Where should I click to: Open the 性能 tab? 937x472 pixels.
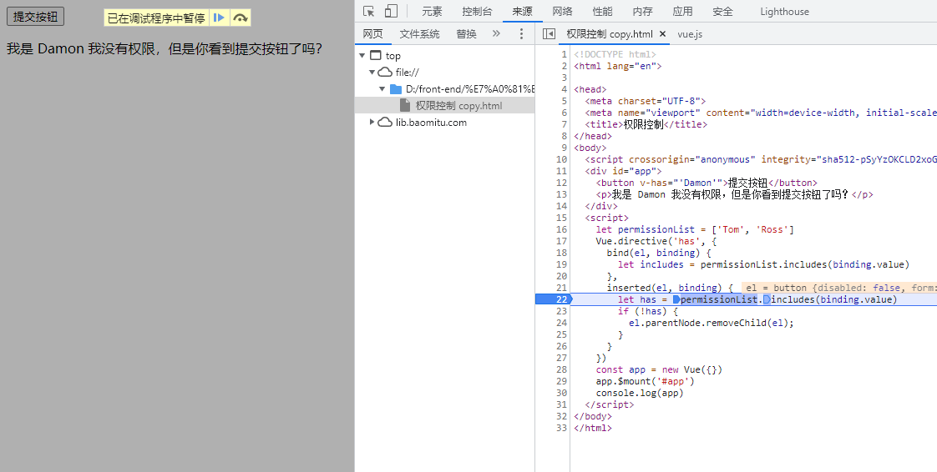coord(602,12)
